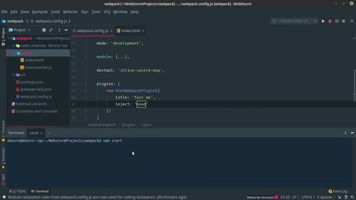Click the locate/scroll-from-source circle icon in Project panel
Image resolution: width=356 pixels, height=200 pixels.
pos(44,30)
